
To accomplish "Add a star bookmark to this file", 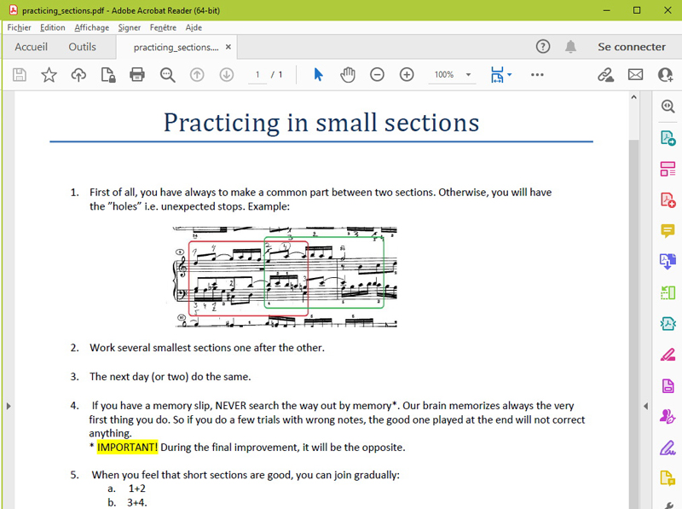I will point(49,75).
